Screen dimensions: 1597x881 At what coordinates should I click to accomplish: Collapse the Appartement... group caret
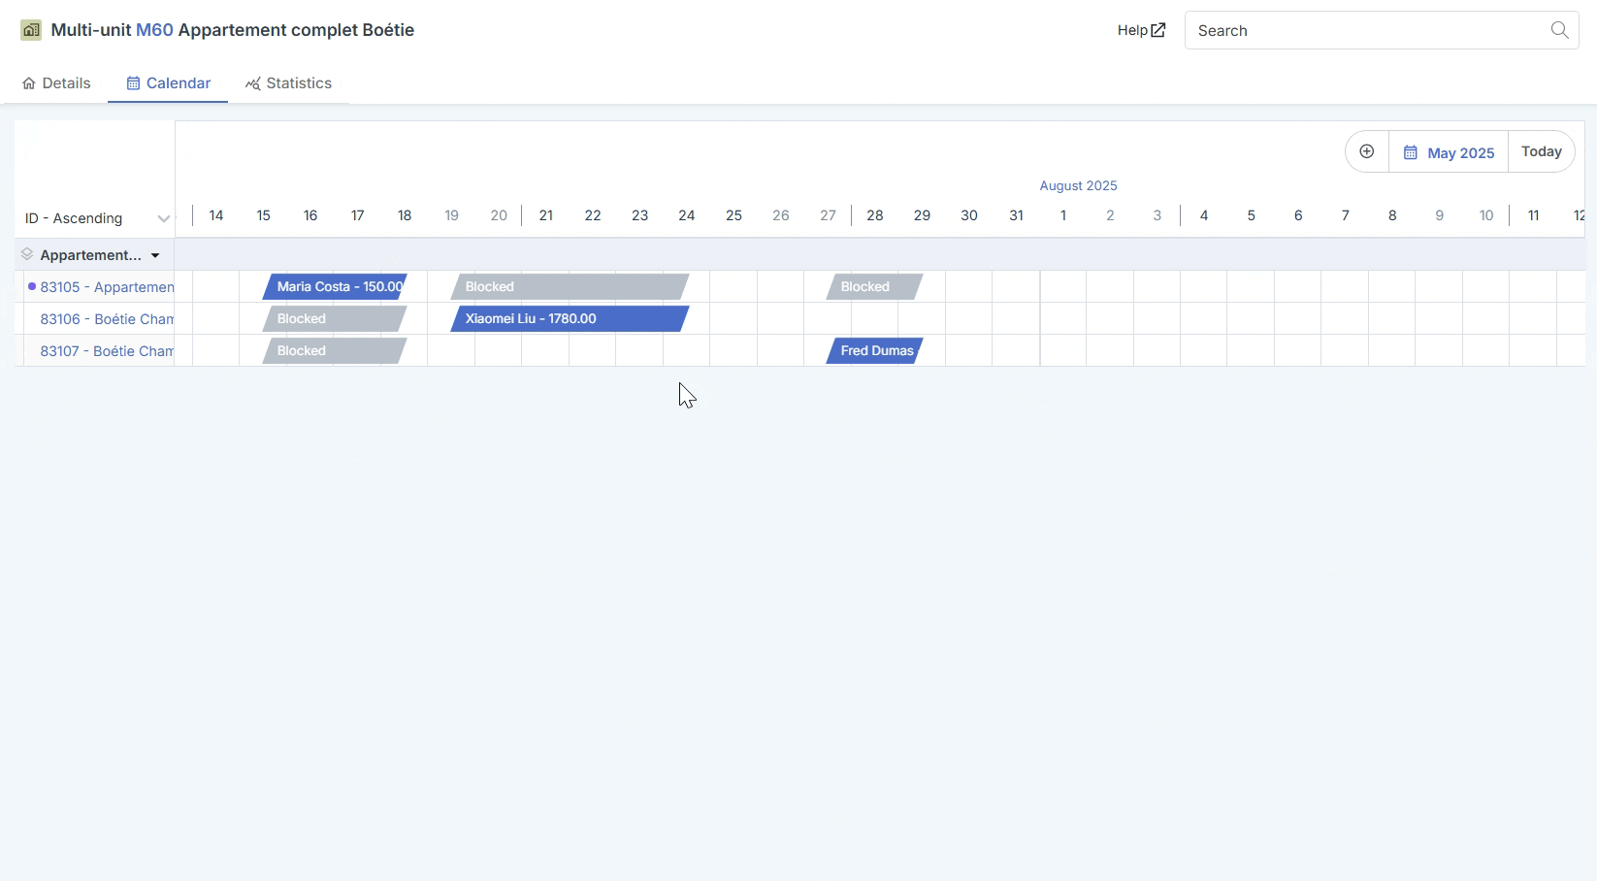tap(155, 255)
